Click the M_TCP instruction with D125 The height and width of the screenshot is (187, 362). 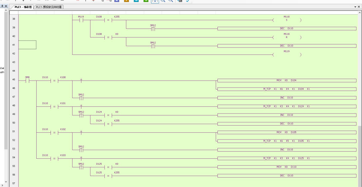287,158
